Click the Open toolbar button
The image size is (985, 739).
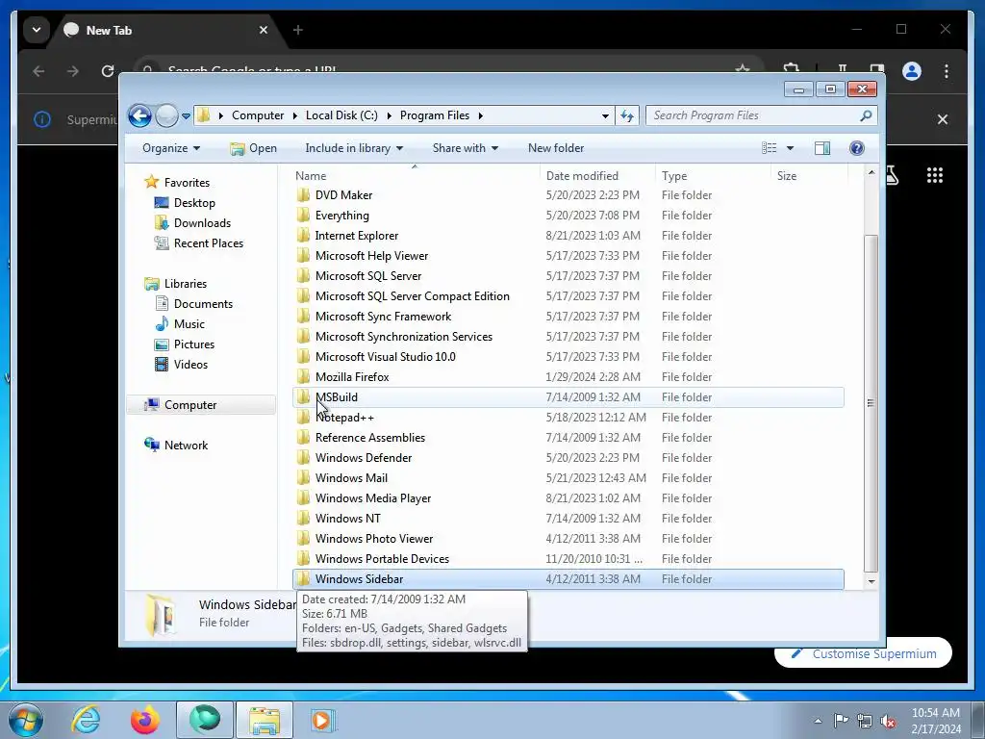(x=253, y=148)
